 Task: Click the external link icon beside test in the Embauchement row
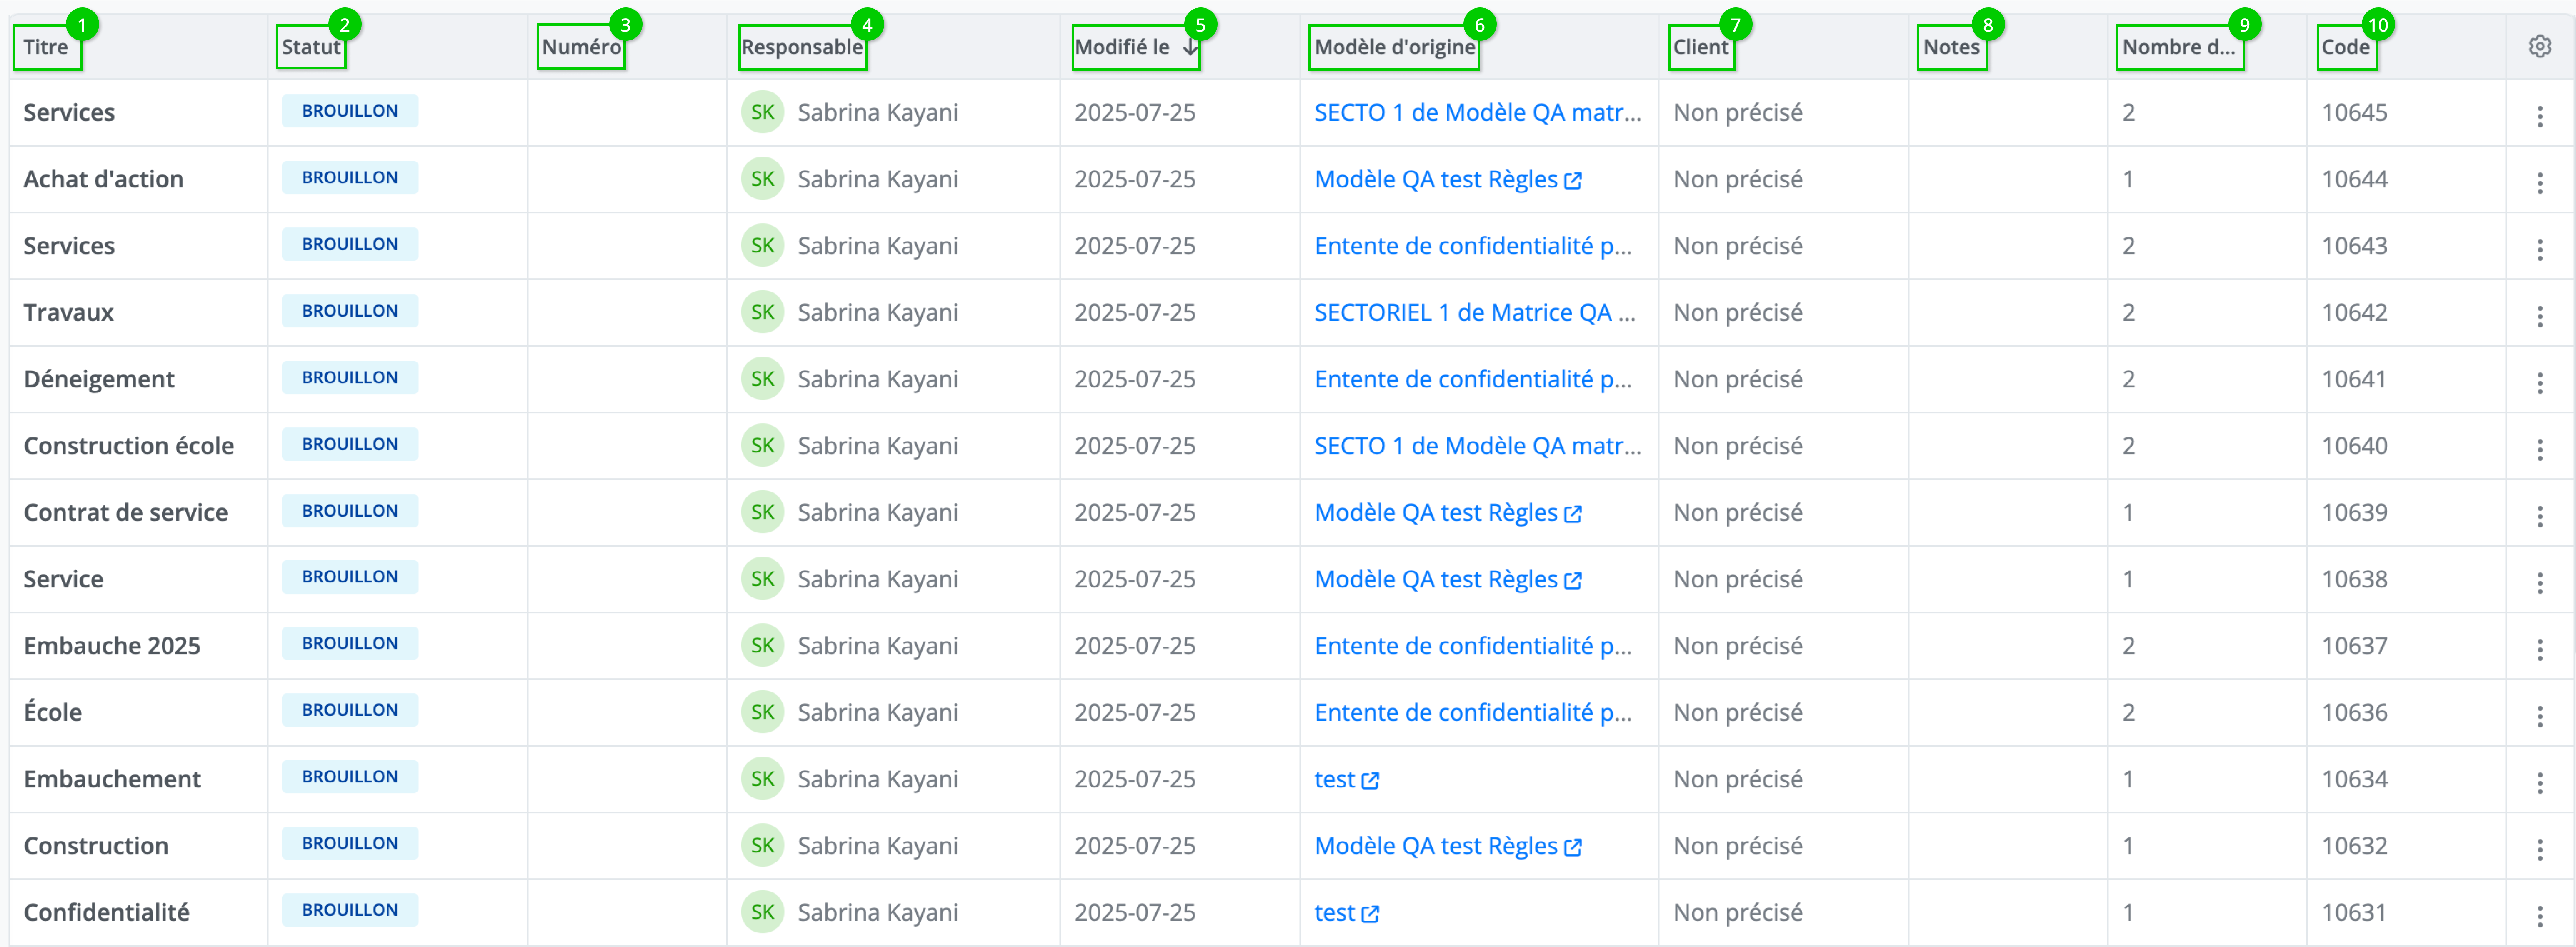point(1370,781)
